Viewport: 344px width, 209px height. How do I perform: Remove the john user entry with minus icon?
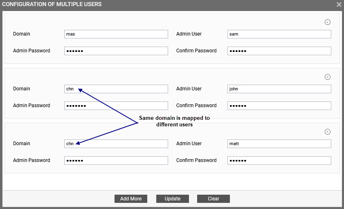327,77
